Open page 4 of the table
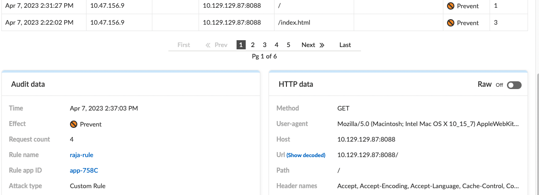 (276, 45)
